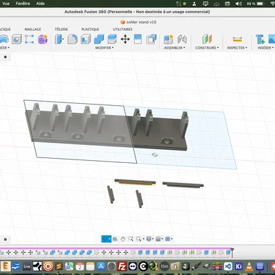Viewport: 275px width, 275px height.
Task: Select the Press Pull tool in Modifier
Action: pyautogui.click(x=59, y=39)
